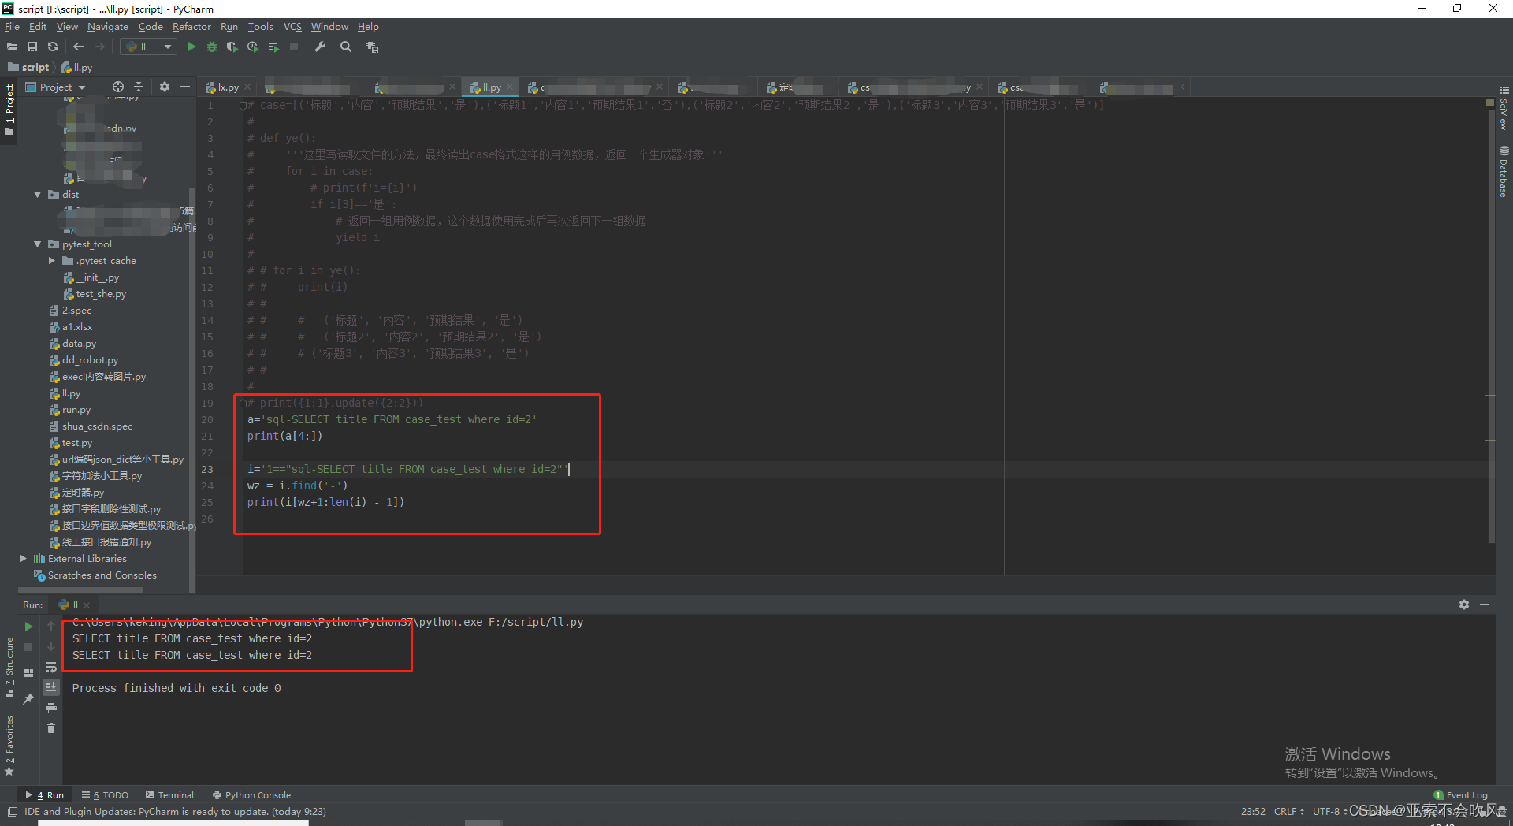Open the Navigate menu
The image size is (1513, 826).
pyautogui.click(x=108, y=27)
